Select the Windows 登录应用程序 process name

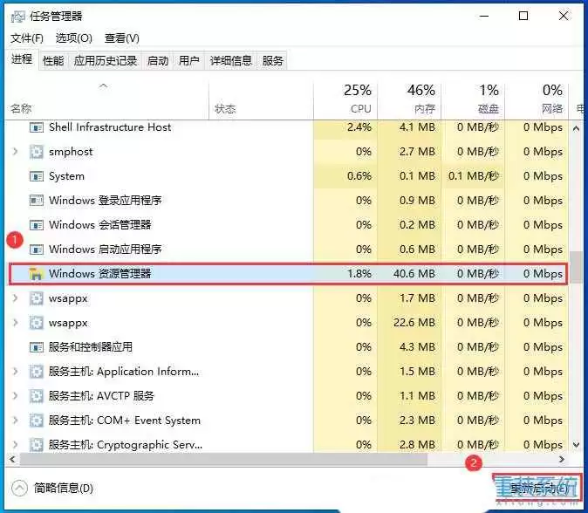point(106,201)
